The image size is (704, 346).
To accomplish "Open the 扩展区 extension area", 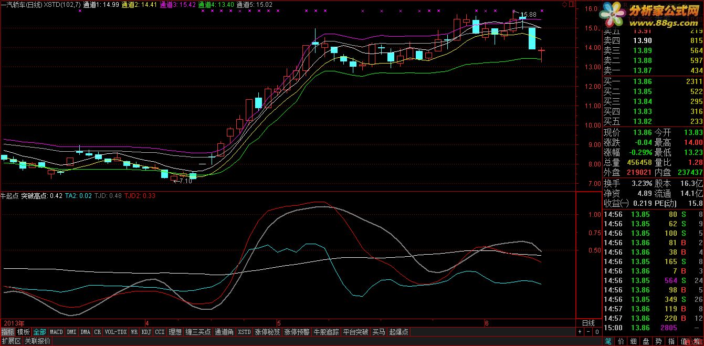I will tap(11, 341).
